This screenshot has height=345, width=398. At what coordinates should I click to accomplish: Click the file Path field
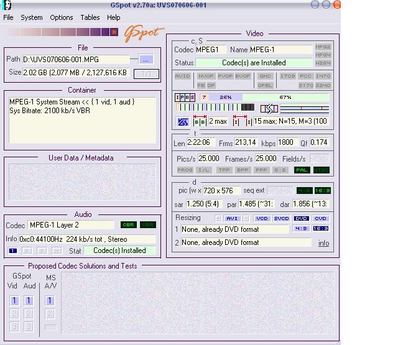pyautogui.click(x=76, y=60)
